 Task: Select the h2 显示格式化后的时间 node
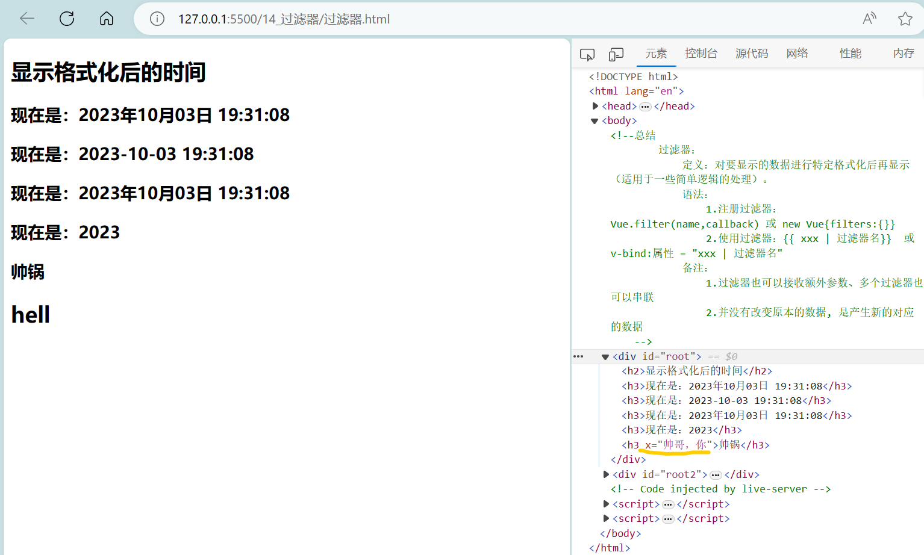[x=696, y=371]
